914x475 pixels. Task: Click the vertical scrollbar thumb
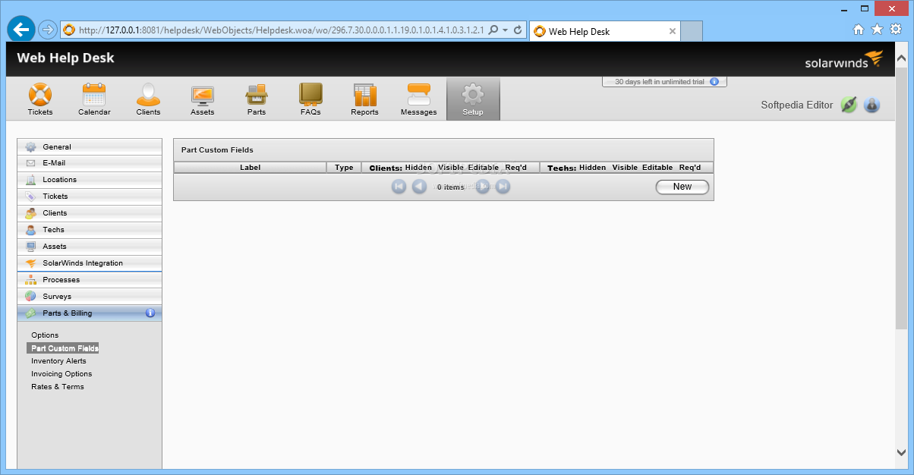[901, 197]
